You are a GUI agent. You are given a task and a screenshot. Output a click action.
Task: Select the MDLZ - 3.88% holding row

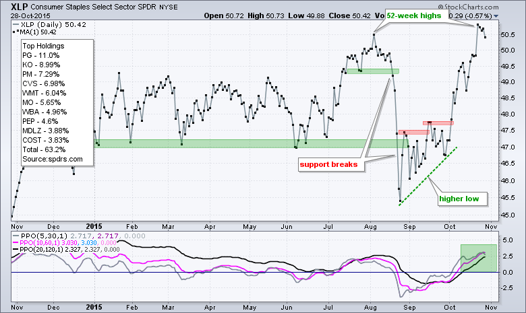click(x=46, y=131)
